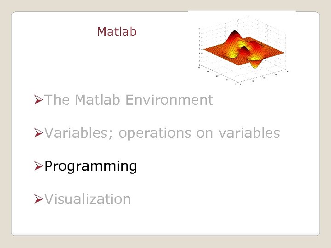Select the arrow bullet next to Programming
The height and width of the screenshot is (248, 331).
[39, 166]
